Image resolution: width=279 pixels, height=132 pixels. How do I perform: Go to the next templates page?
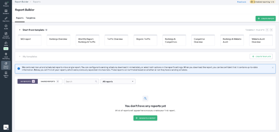(x=271, y=30)
